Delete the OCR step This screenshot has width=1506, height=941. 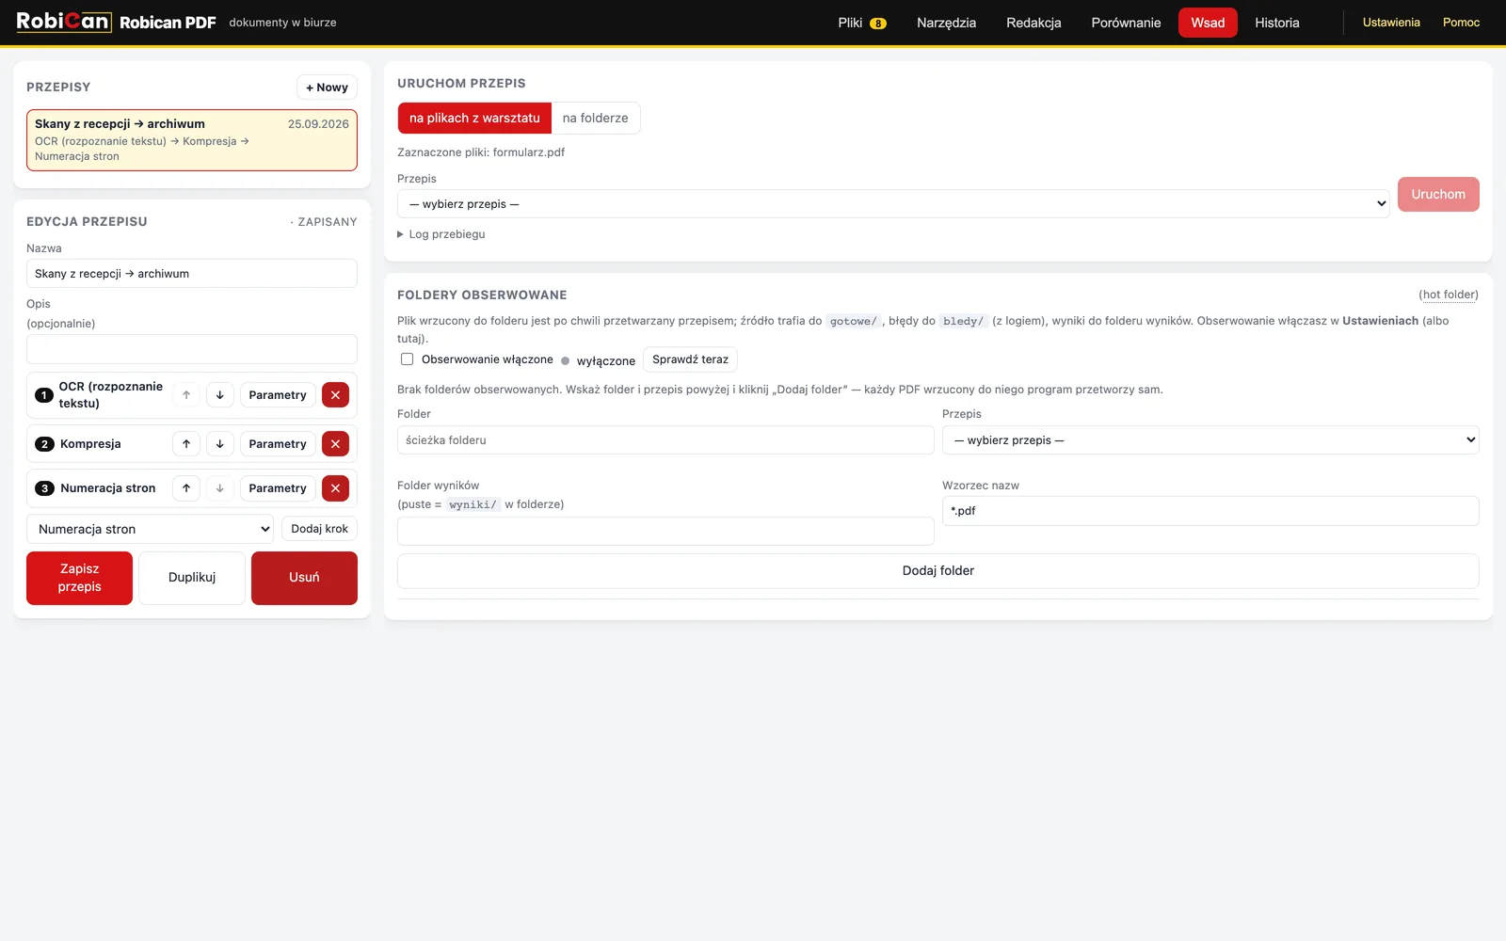click(335, 395)
